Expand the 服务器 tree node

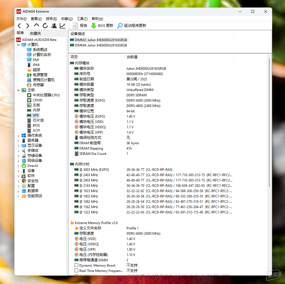pyautogui.click(x=18, y=141)
